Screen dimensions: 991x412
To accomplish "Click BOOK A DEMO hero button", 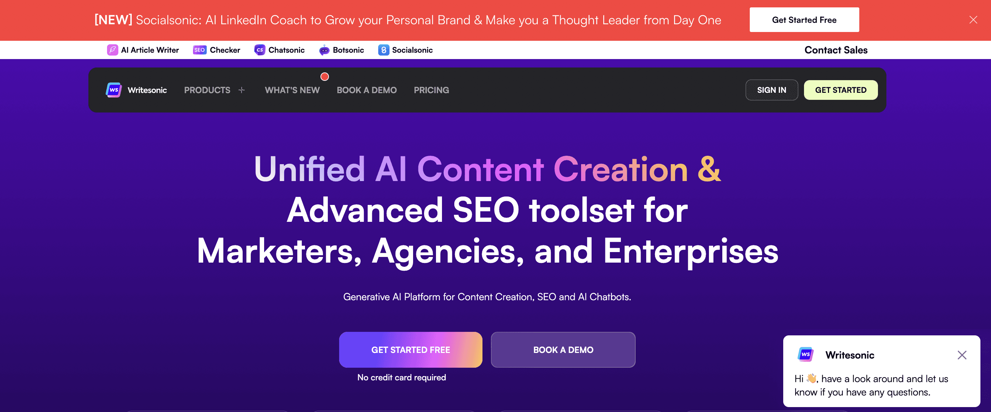I will tap(562, 349).
